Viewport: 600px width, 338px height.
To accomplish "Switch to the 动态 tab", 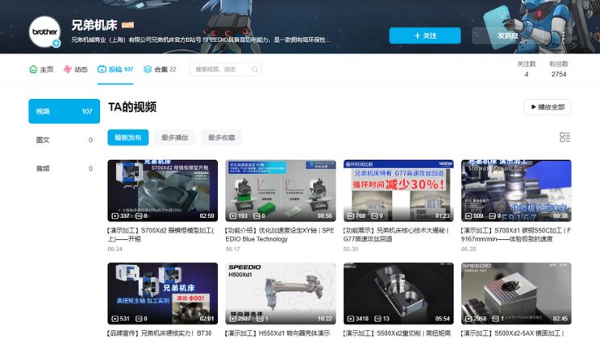I will [75, 69].
